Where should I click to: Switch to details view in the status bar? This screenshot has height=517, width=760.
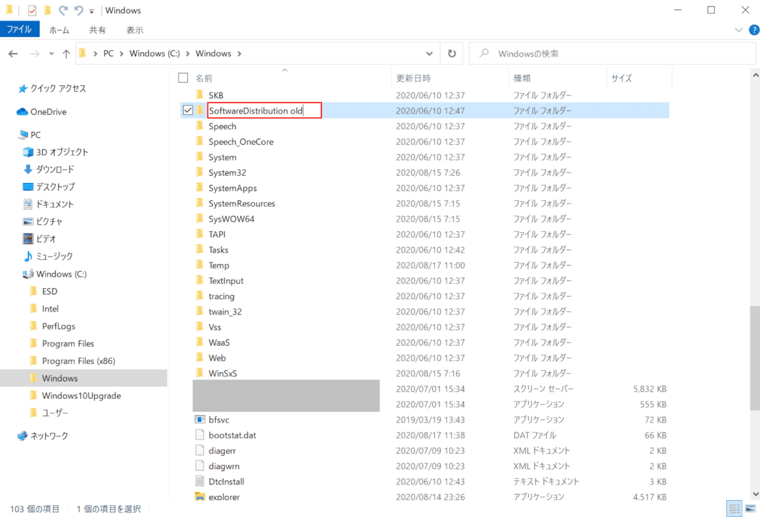735,509
